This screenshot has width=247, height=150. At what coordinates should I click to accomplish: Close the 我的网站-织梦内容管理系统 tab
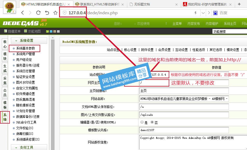[x=230, y=5]
